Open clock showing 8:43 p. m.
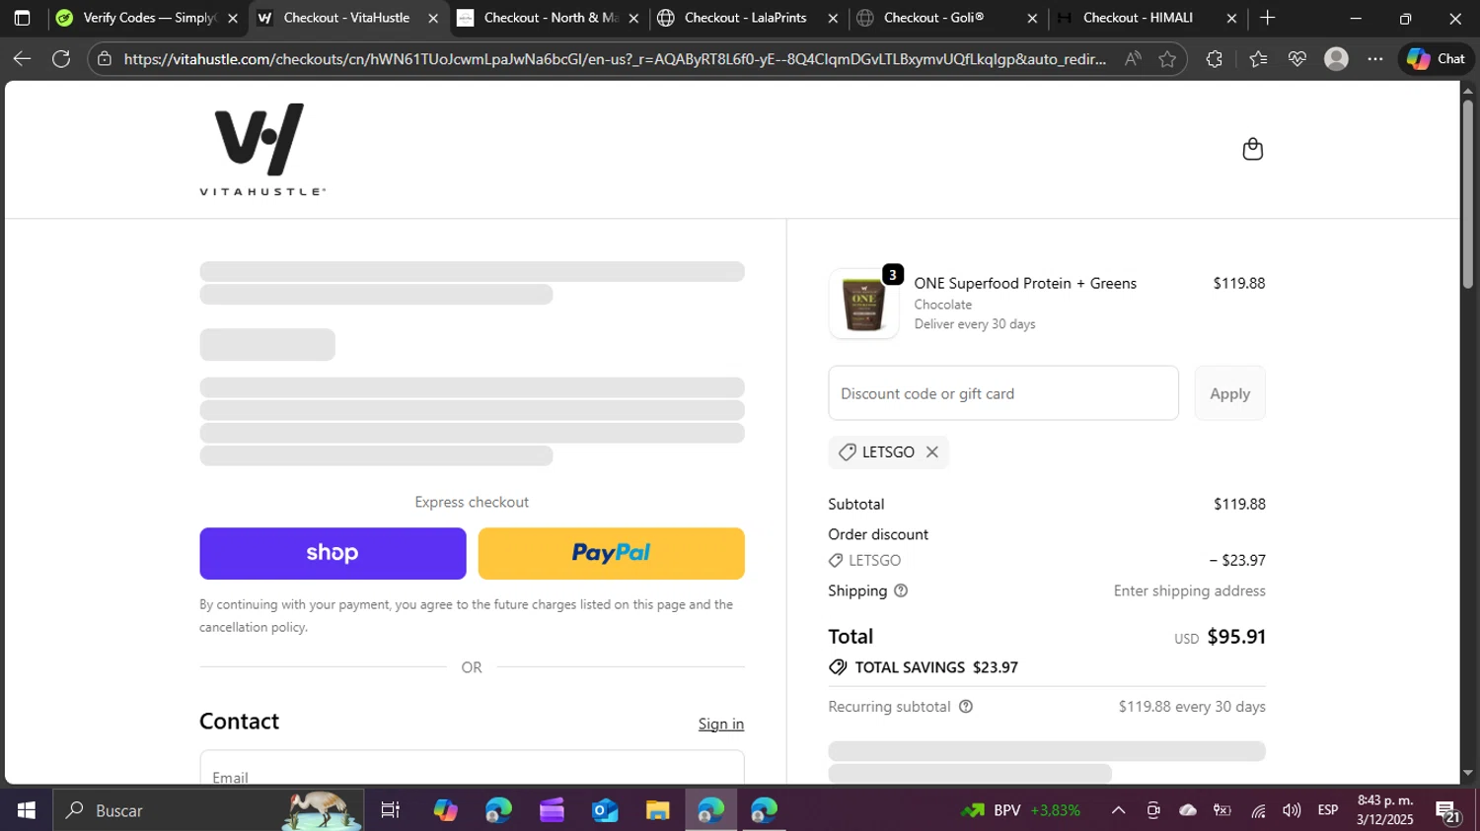The height and width of the screenshot is (831, 1480). [1385, 810]
